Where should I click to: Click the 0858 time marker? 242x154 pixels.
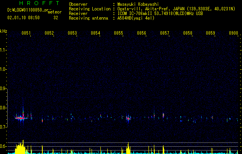click(x=188, y=33)
